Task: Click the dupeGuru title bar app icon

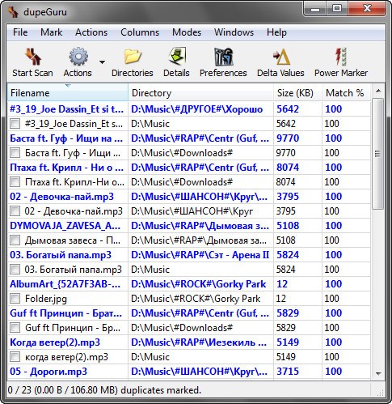Action: pos(13,12)
